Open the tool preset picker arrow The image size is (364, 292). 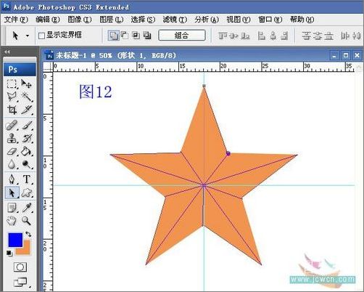28,36
